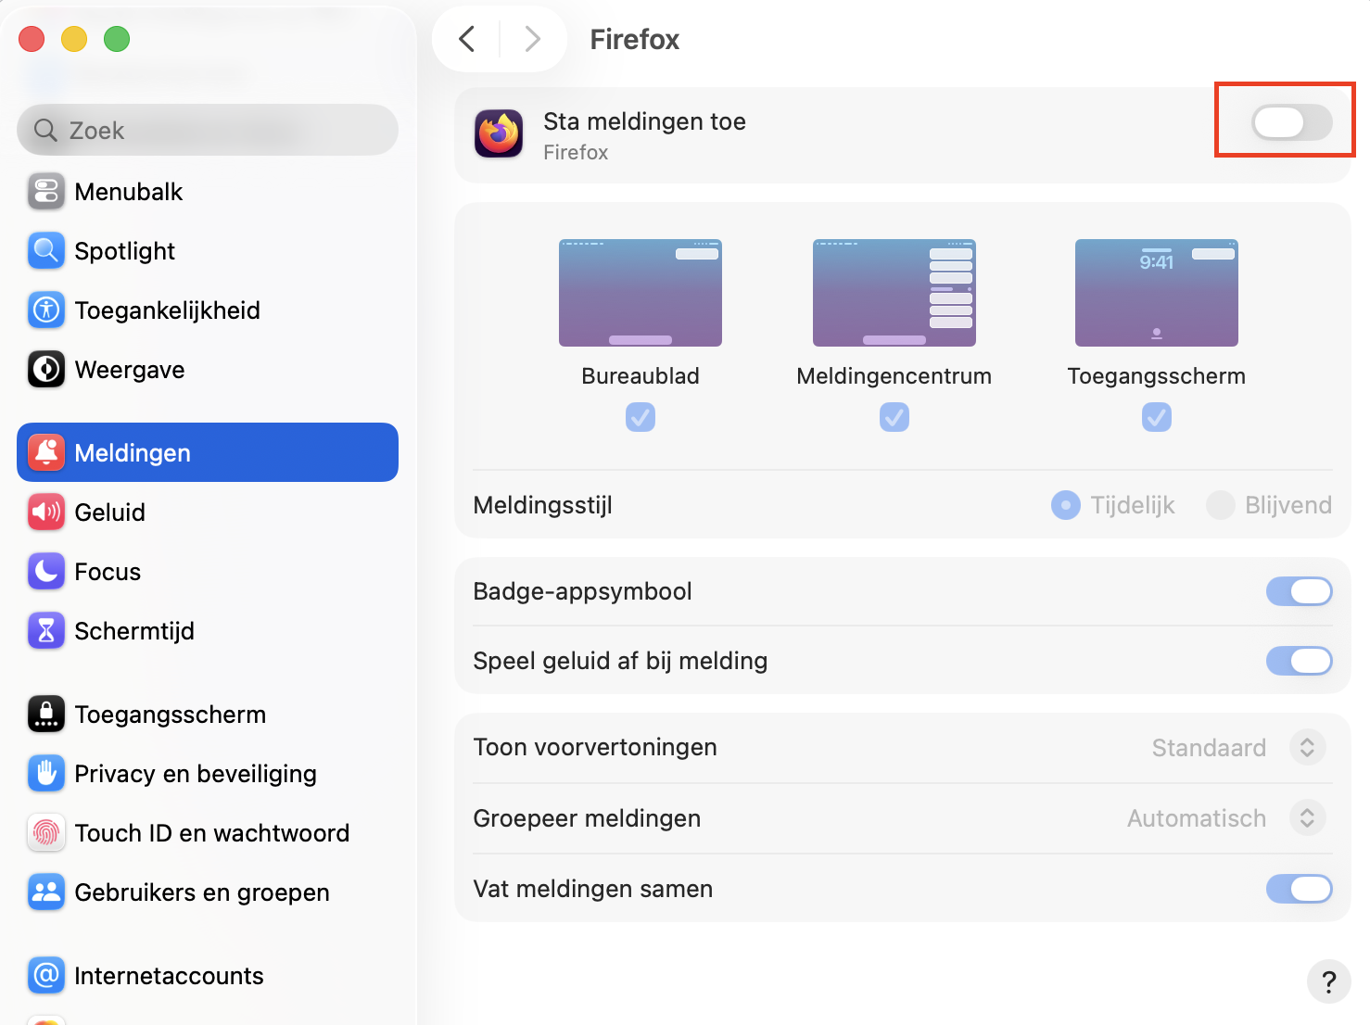The image size is (1370, 1025).
Task: Open Menubalk settings in the sidebar
Action: (x=208, y=192)
